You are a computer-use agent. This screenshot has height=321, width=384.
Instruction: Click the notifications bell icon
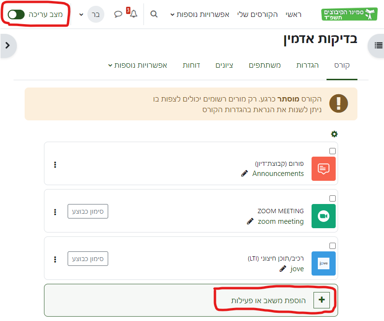133,14
